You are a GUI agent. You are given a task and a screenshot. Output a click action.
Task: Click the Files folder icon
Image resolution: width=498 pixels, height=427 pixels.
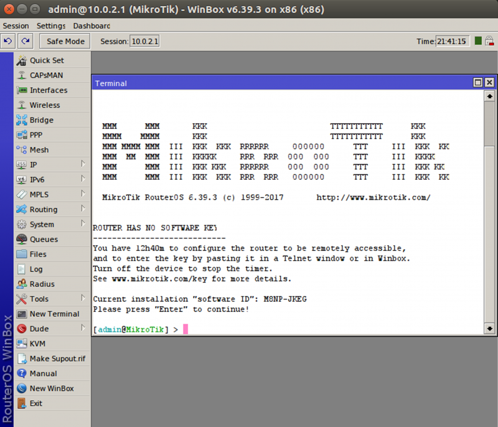coord(22,255)
